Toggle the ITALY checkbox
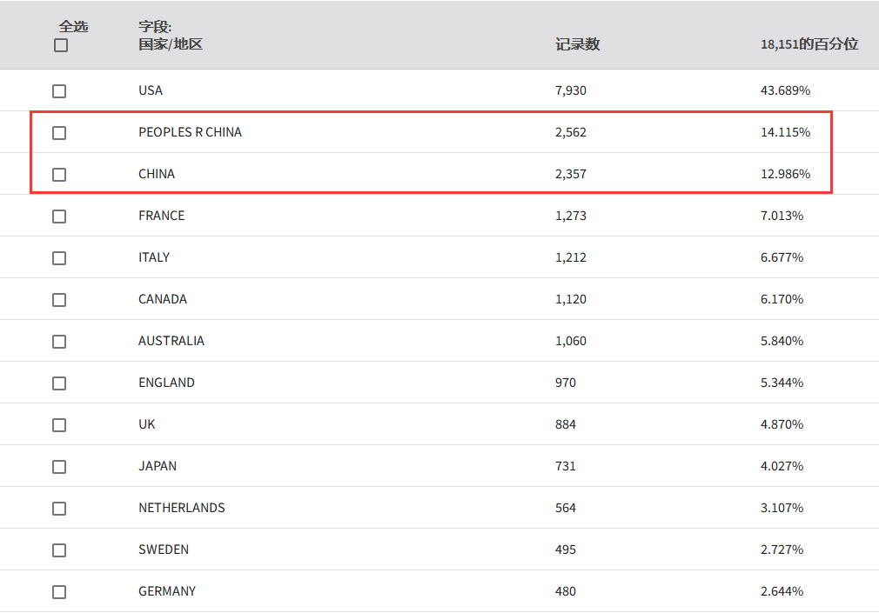879x613 pixels. coord(59,258)
